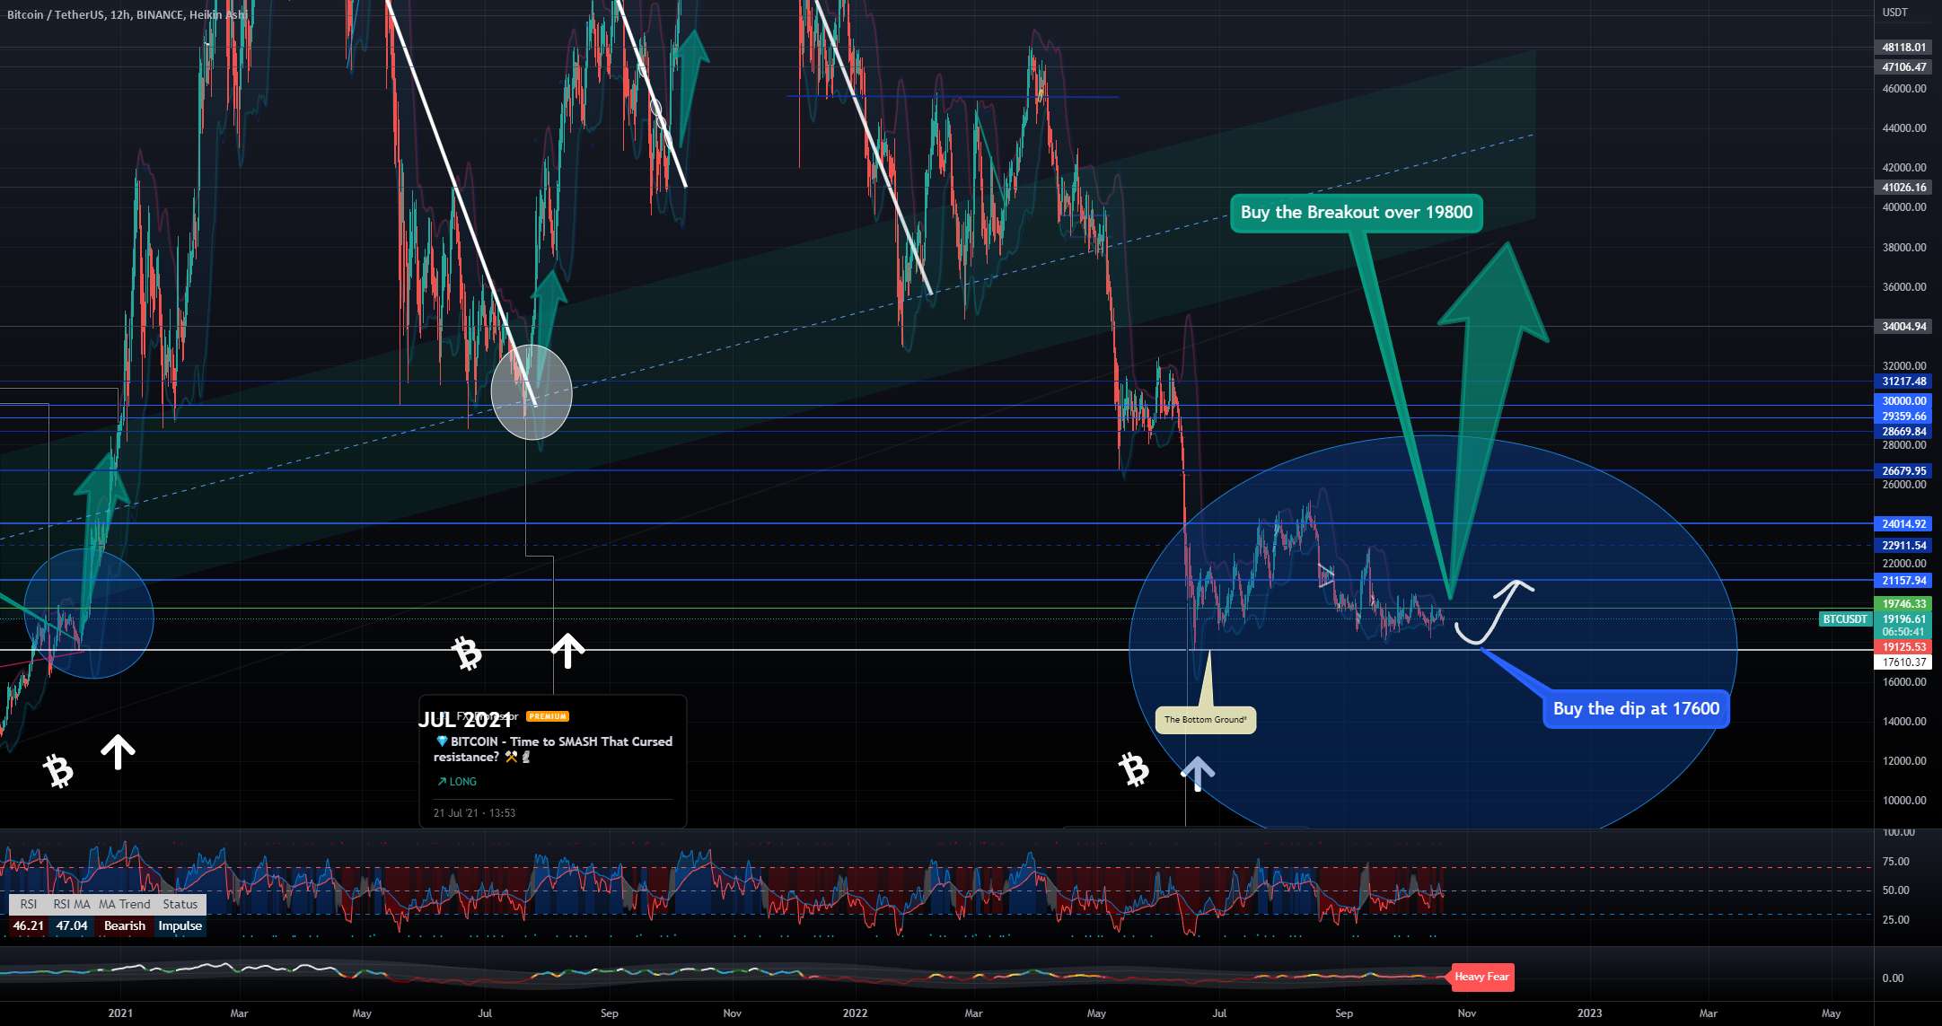Click the Bitcoin / TetherUS chart title
Screen dimensions: 1942x1026
(x=127, y=15)
